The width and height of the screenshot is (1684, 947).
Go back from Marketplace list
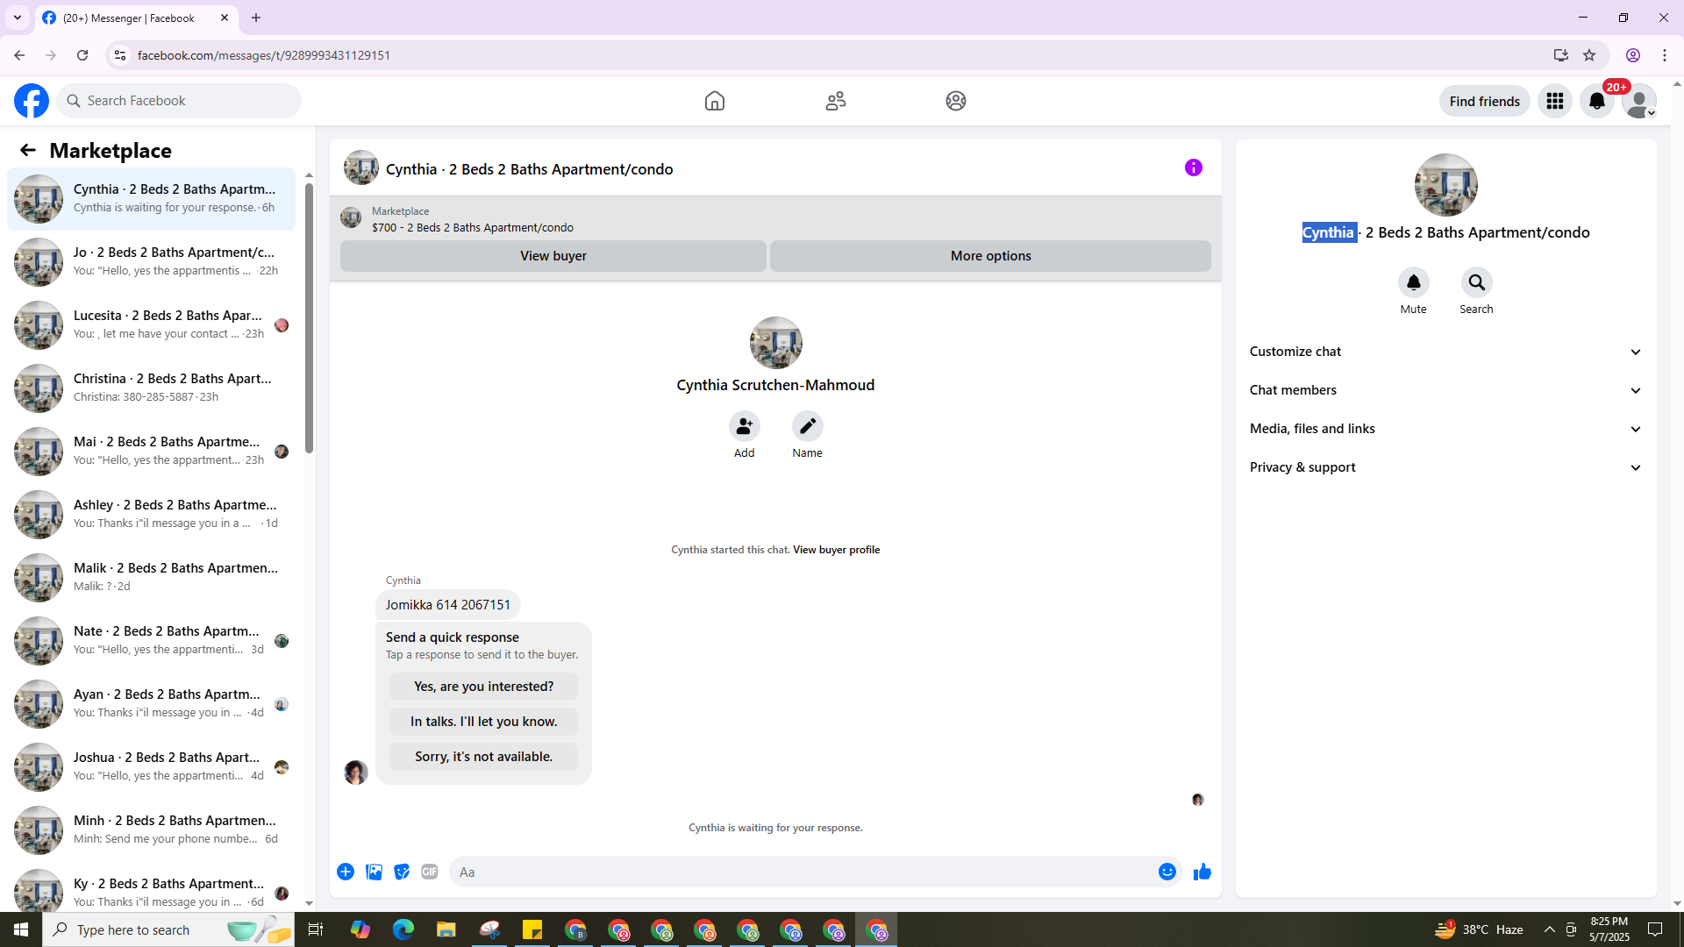tap(28, 150)
